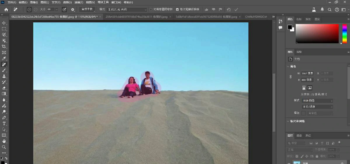Image resolution: width=350 pixels, height=164 pixels.
Task: Show more document tabs with the double chevron
Action: pos(273,17)
